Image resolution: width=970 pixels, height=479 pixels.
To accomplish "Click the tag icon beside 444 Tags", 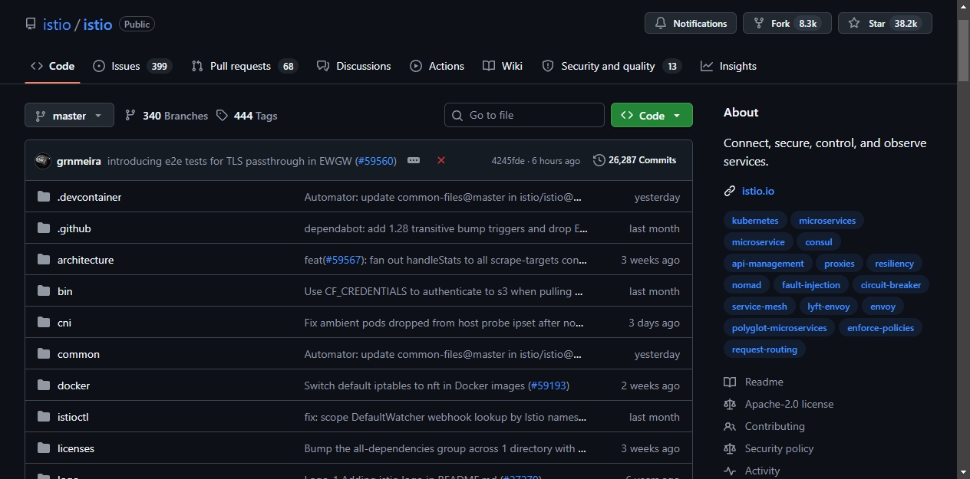I will click(x=222, y=116).
